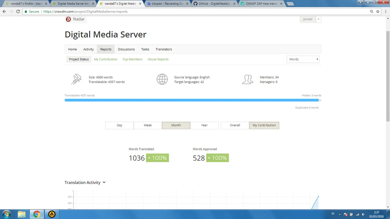Reload the page with the refresh icon
Screen dimensions: 390x219
18,12
